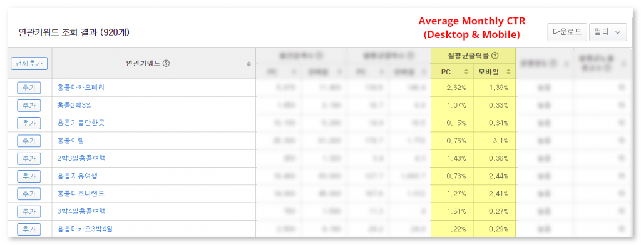Add keyword 홍콩자유여행 with 추가 button
The height and width of the screenshot is (245, 641).
pyautogui.click(x=29, y=176)
